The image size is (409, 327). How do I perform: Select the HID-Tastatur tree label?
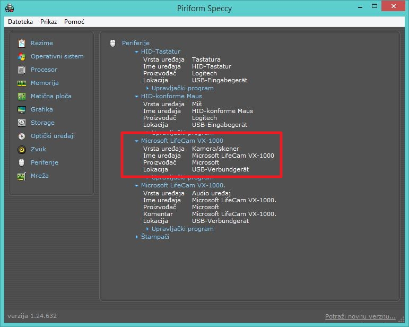(161, 51)
